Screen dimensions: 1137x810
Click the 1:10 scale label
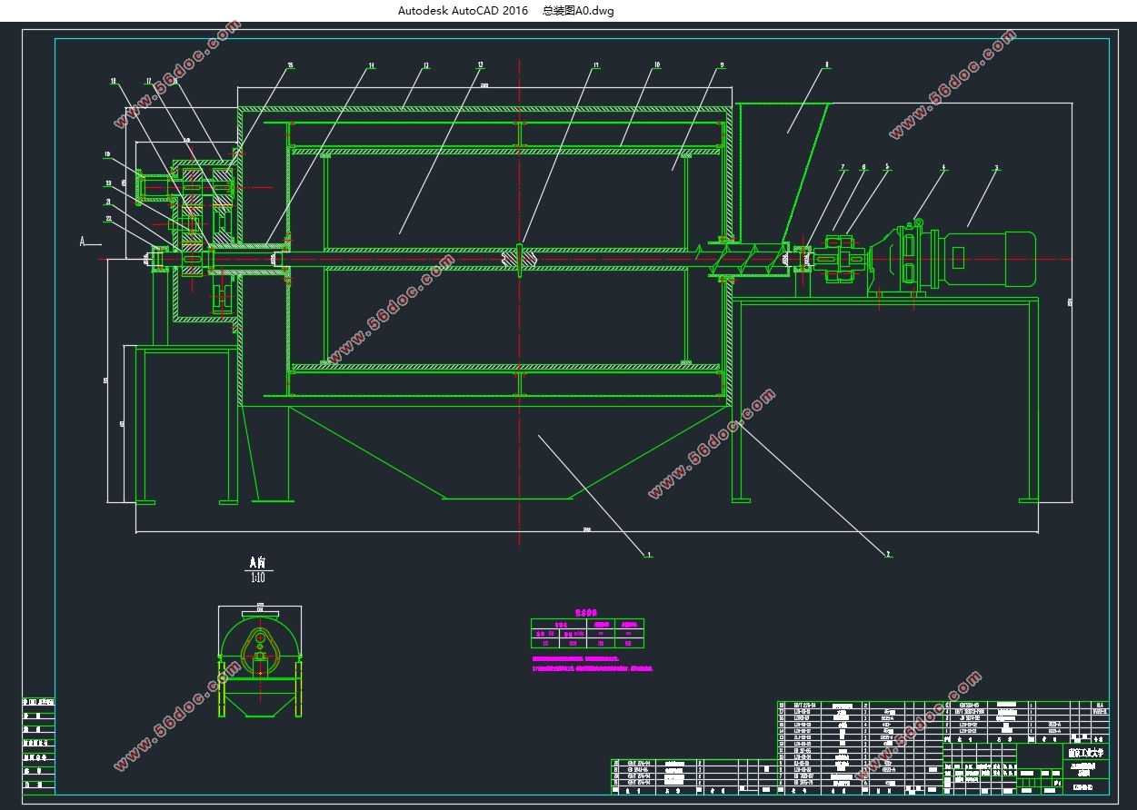pyautogui.click(x=260, y=578)
